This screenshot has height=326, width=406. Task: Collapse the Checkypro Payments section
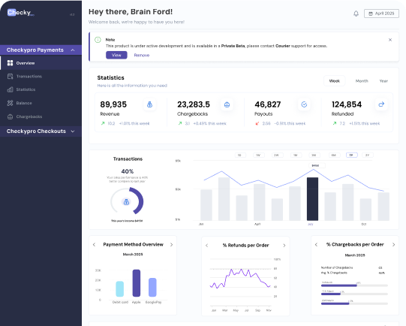coord(73,50)
